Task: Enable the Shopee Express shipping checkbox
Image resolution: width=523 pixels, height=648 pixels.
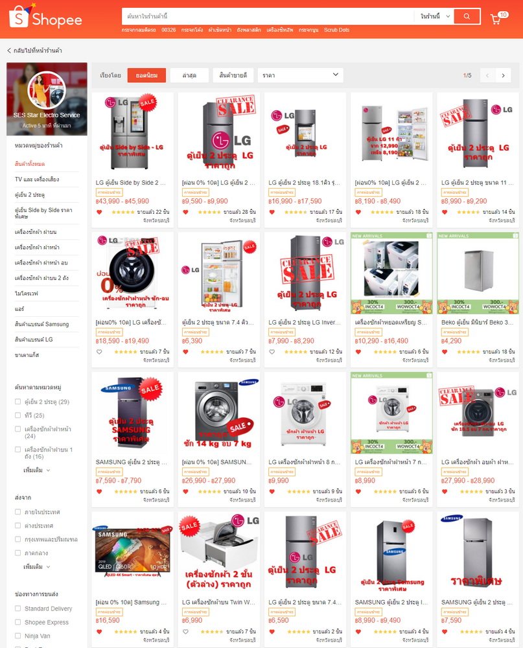Action: [x=17, y=622]
